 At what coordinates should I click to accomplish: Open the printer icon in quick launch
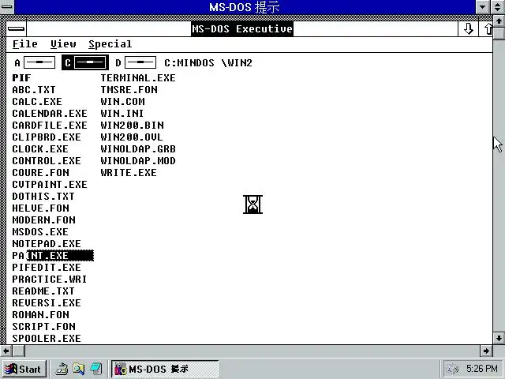click(x=62, y=369)
